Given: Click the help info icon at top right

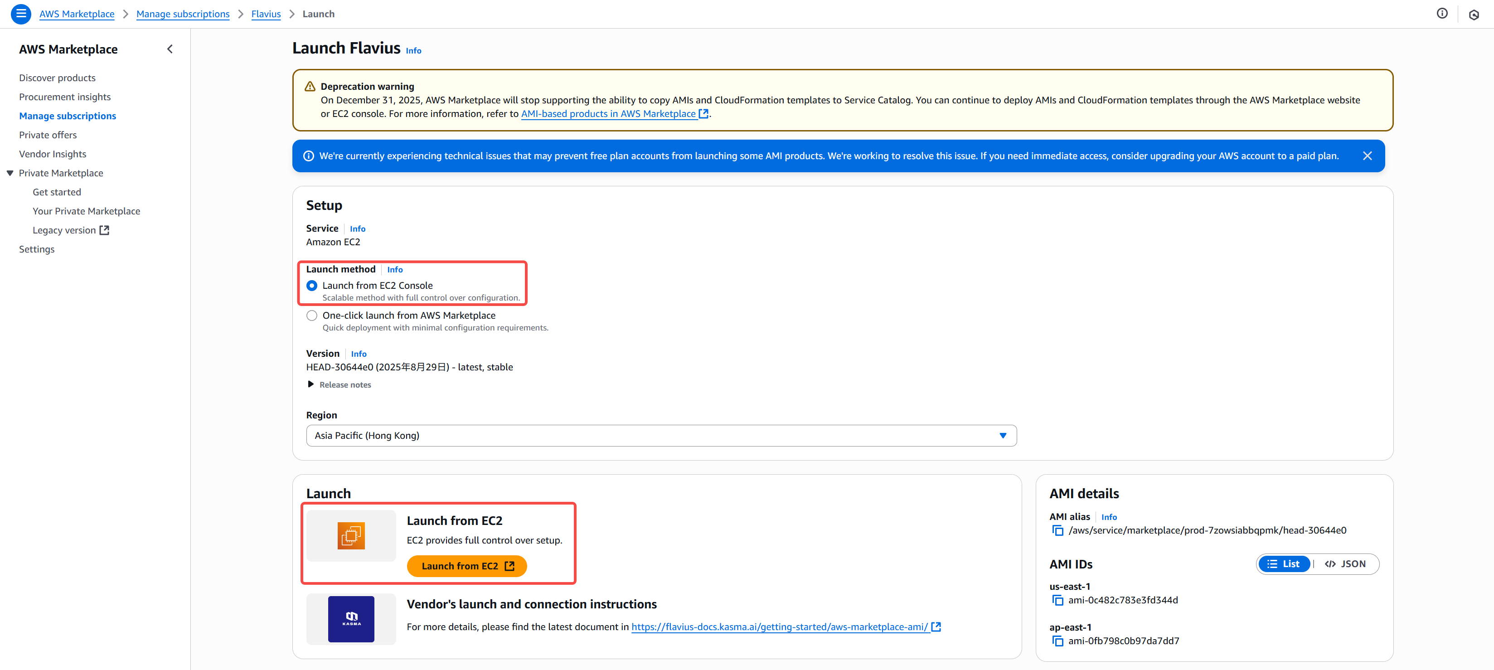Looking at the screenshot, I should pos(1442,14).
